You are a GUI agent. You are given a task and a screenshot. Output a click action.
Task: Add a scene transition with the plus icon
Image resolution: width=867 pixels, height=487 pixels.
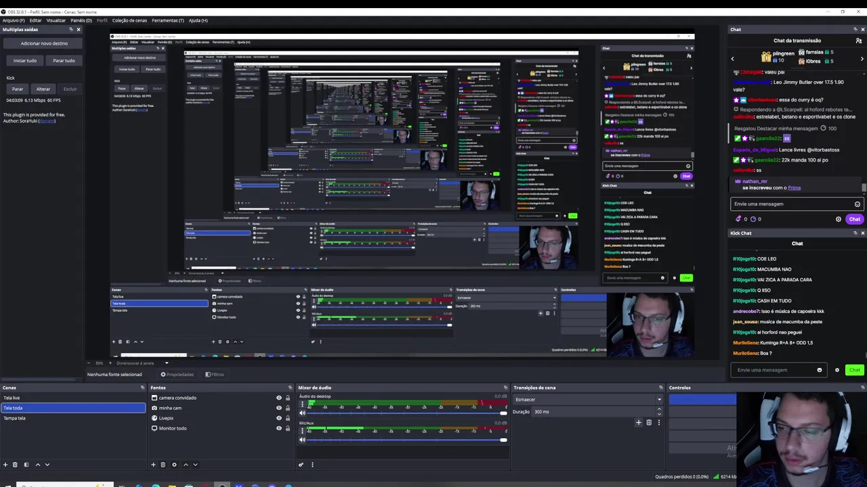638,423
